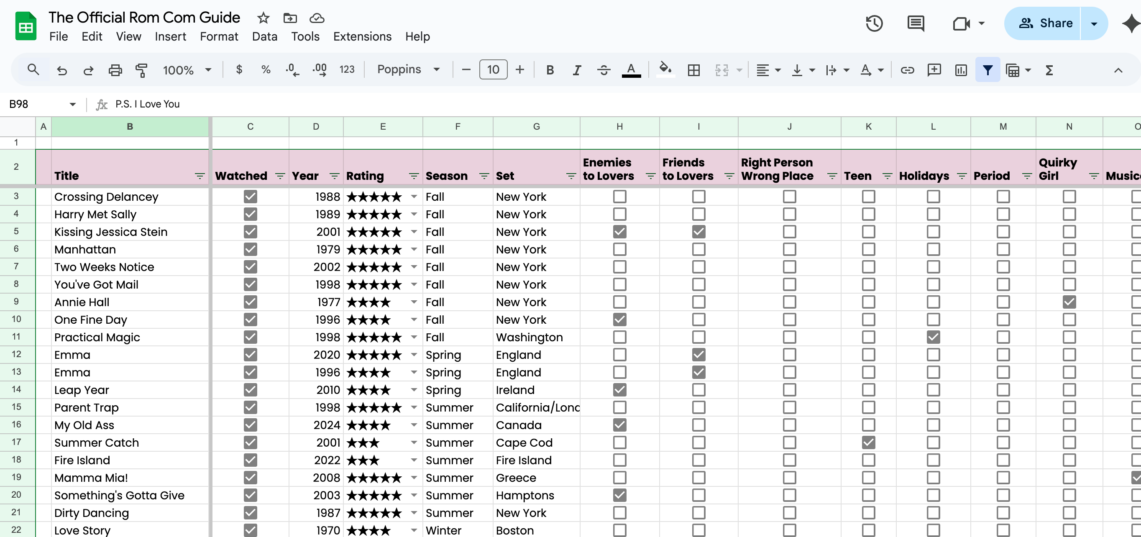The height and width of the screenshot is (537, 1141).
Task: Apply currency format with dollar icon
Action: [x=239, y=69]
